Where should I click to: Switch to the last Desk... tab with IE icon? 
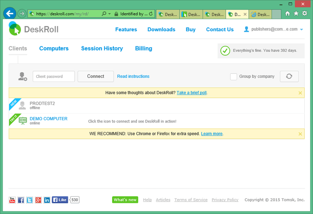coord(260,14)
